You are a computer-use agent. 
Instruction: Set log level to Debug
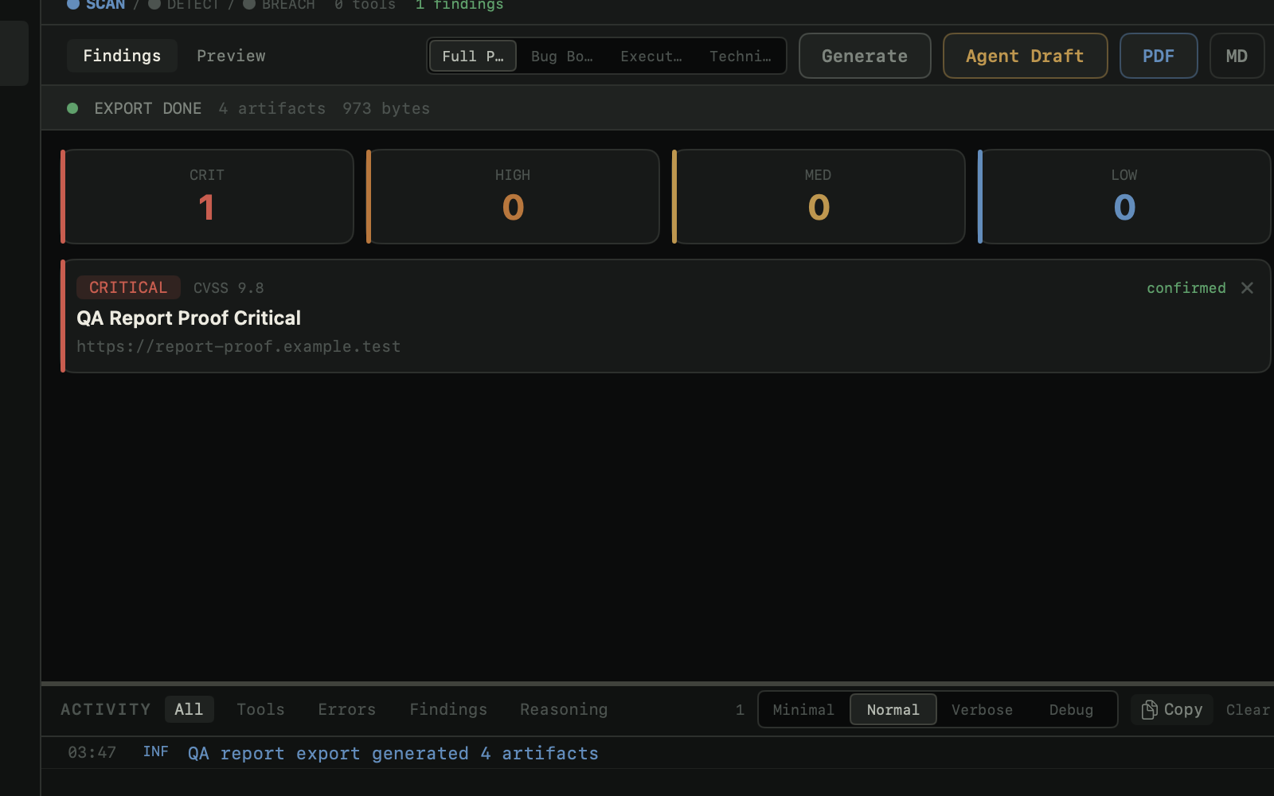point(1071,709)
